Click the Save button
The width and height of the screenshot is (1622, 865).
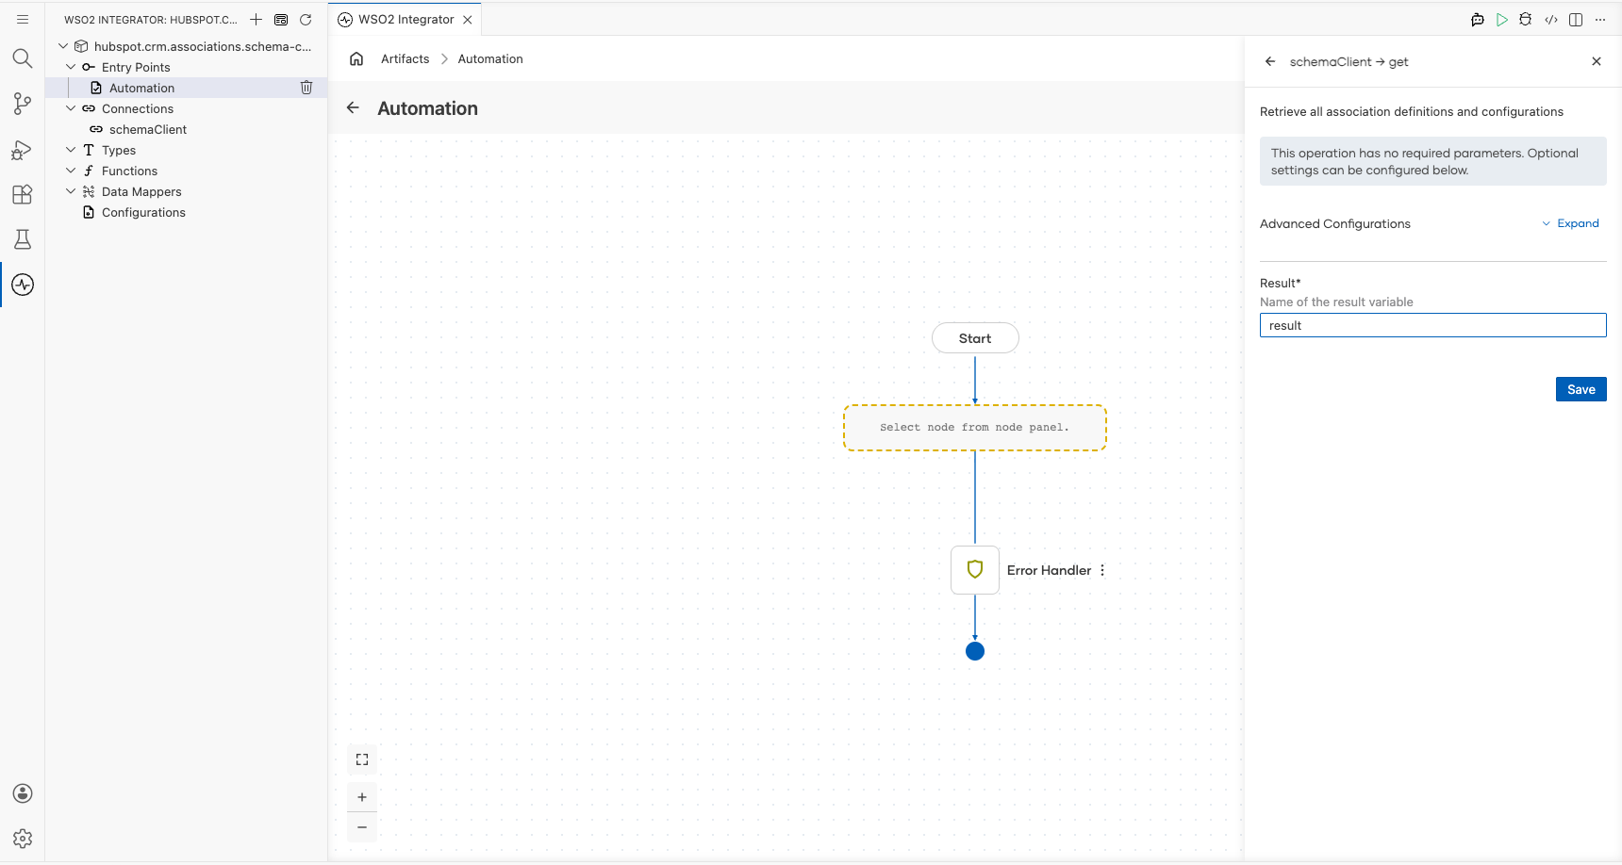click(x=1581, y=389)
